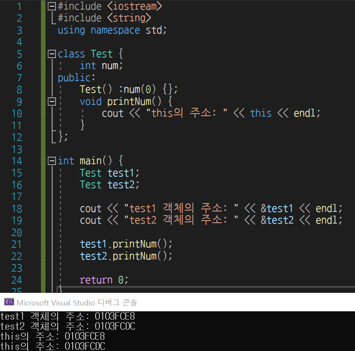Click the <string> include text

[129, 18]
